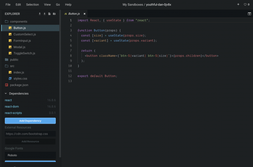253x167 pixels.
Task: Like the sandbox with the heart icon
Action: click(245, 5)
